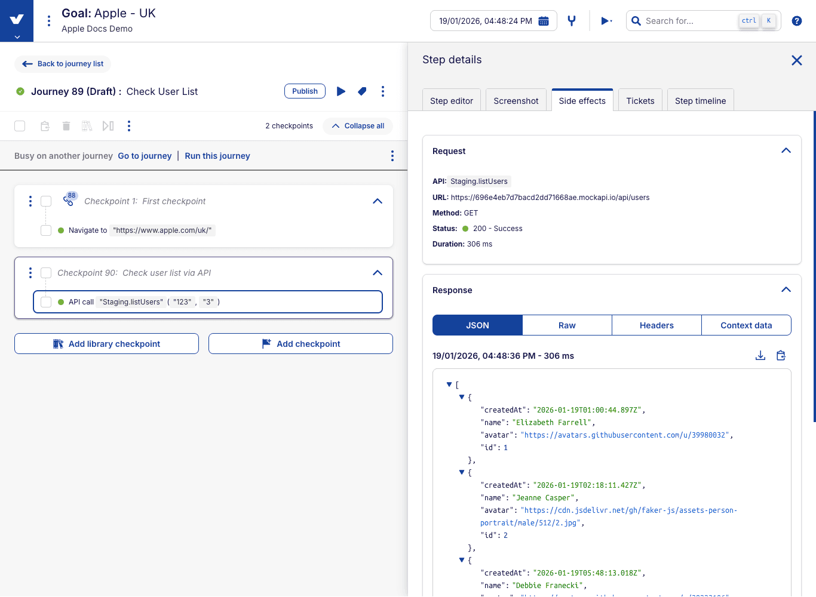816x597 pixels.
Task: Download the JSON response
Action: (760, 356)
